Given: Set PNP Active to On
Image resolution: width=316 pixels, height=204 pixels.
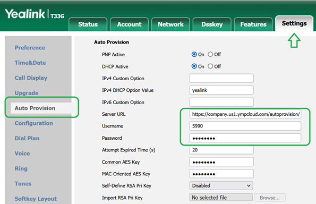Looking at the screenshot, I should point(194,54).
